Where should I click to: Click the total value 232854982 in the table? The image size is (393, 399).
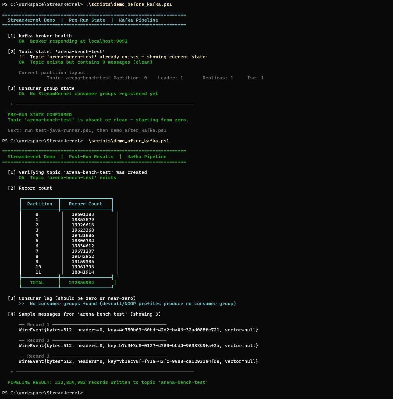click(81, 283)
